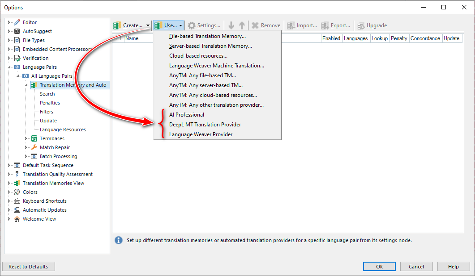Collapse the All Language Pairs node
Viewport: 475px width, 276px height.
click(x=17, y=76)
